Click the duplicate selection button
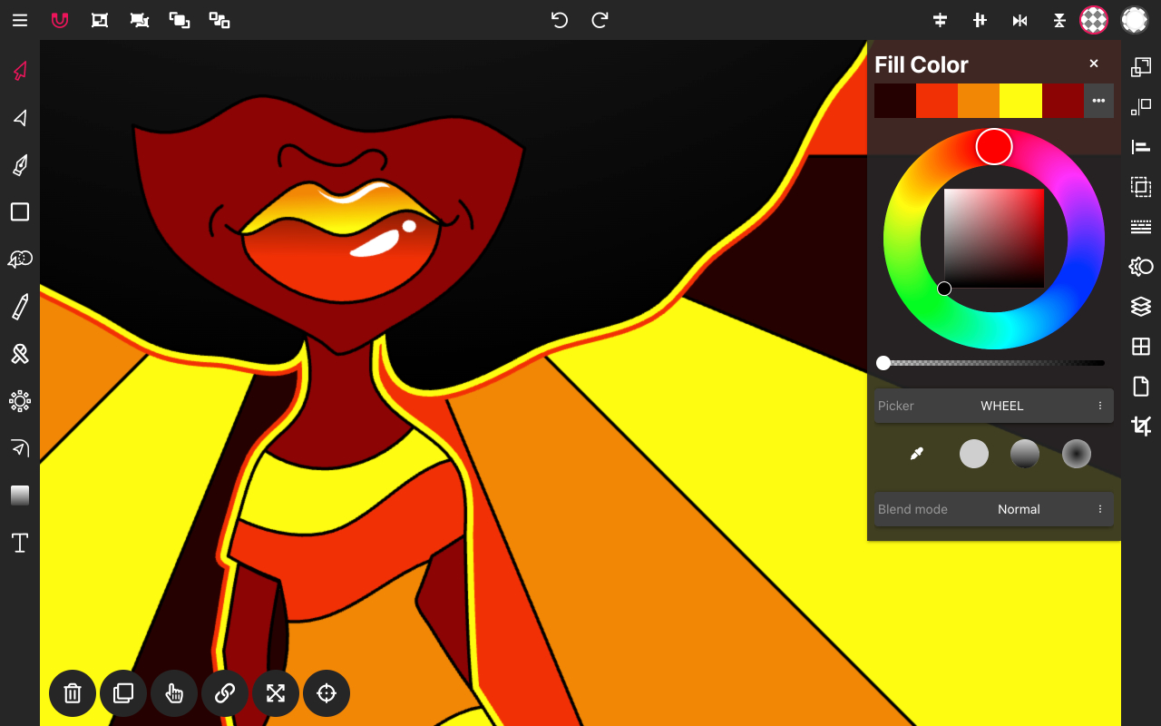The height and width of the screenshot is (726, 1161). pyautogui.click(x=123, y=693)
